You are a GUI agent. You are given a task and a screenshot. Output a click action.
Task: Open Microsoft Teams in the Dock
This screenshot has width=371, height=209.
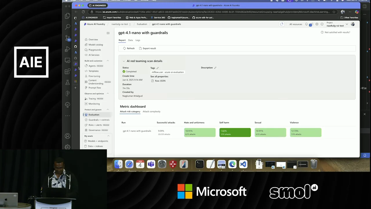click(x=151, y=164)
